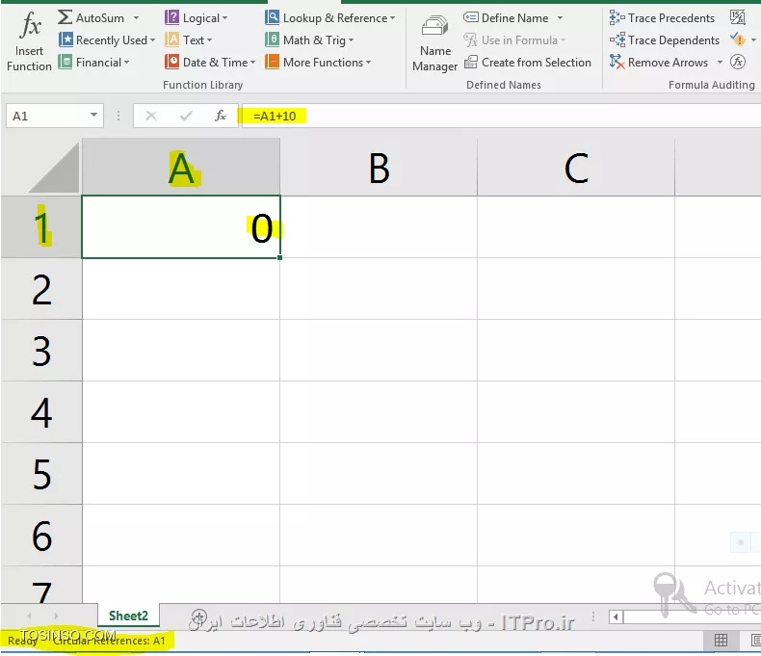The width and height of the screenshot is (761, 656).
Task: Open Date & Time functions menu
Action: click(x=210, y=63)
